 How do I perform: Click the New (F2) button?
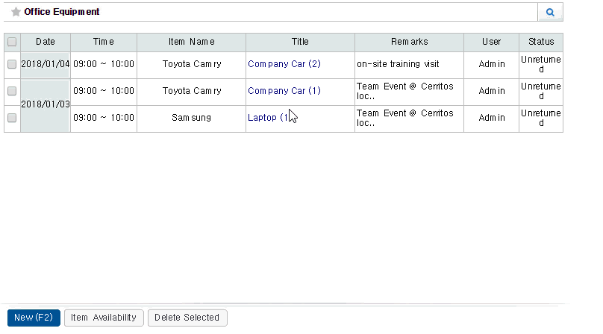tap(34, 318)
